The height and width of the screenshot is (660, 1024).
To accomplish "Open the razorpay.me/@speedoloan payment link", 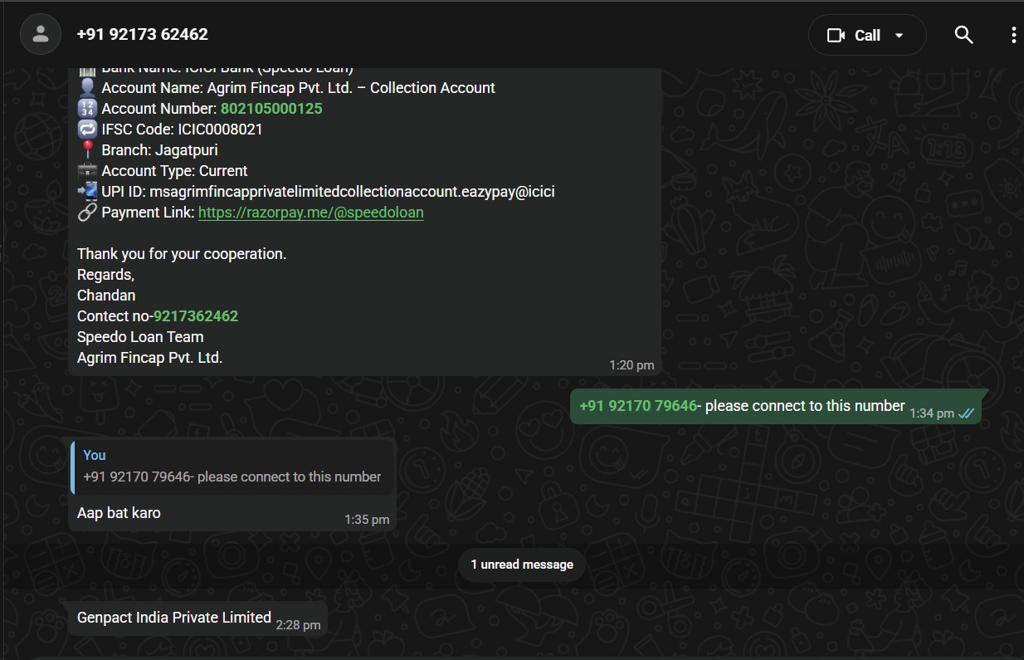I will pos(310,213).
